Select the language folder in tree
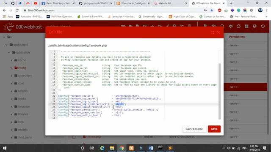This screenshot has width=271, height=152. pyautogui.click(x=24, y=106)
